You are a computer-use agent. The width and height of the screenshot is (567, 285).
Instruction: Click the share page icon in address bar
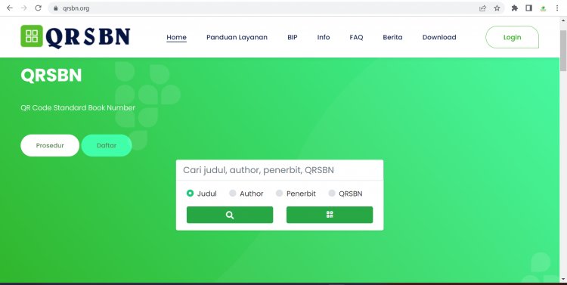click(x=482, y=8)
